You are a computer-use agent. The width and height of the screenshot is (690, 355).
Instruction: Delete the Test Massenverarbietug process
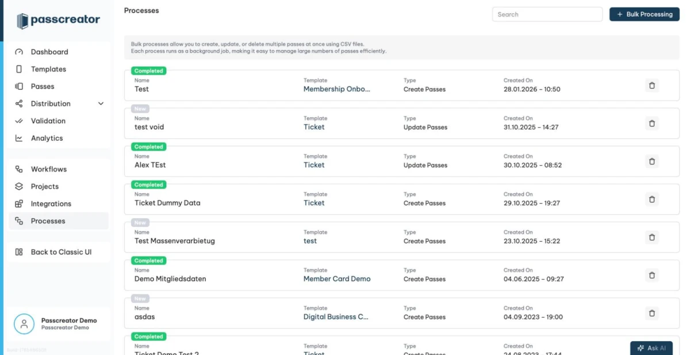pos(651,237)
